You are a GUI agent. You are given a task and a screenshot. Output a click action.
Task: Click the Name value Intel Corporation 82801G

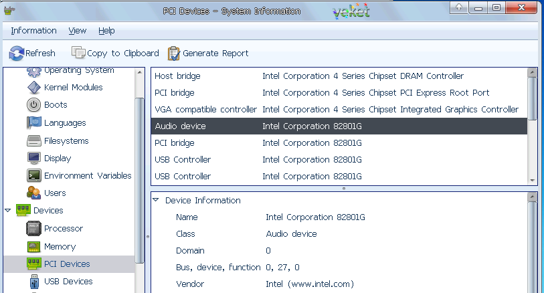click(x=315, y=217)
